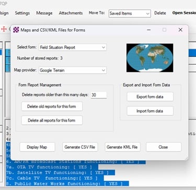Open the Message menu in main window
The image size is (196, 190).
click(44, 13)
